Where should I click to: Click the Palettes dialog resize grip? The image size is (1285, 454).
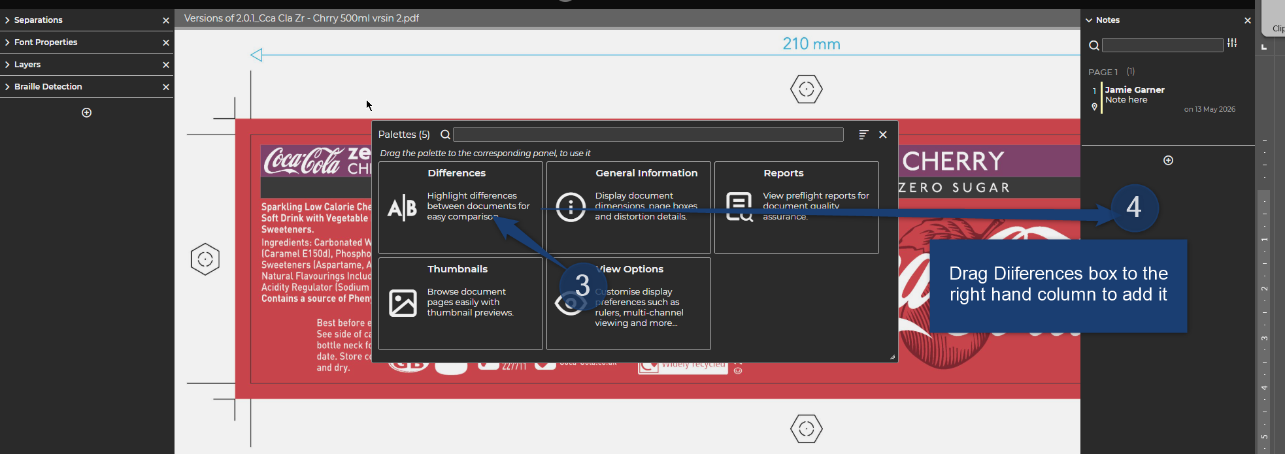(x=892, y=357)
